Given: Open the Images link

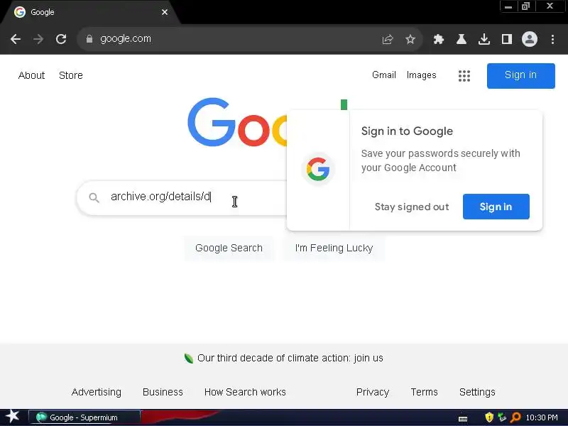Looking at the screenshot, I should coord(421,75).
